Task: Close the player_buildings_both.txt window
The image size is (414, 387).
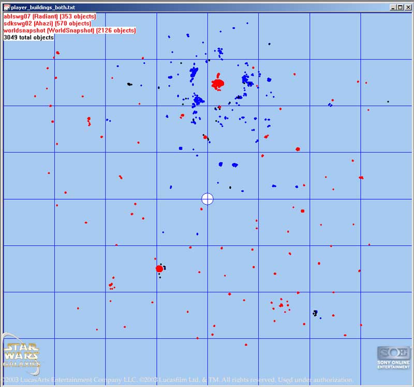Action: pos(408,7)
